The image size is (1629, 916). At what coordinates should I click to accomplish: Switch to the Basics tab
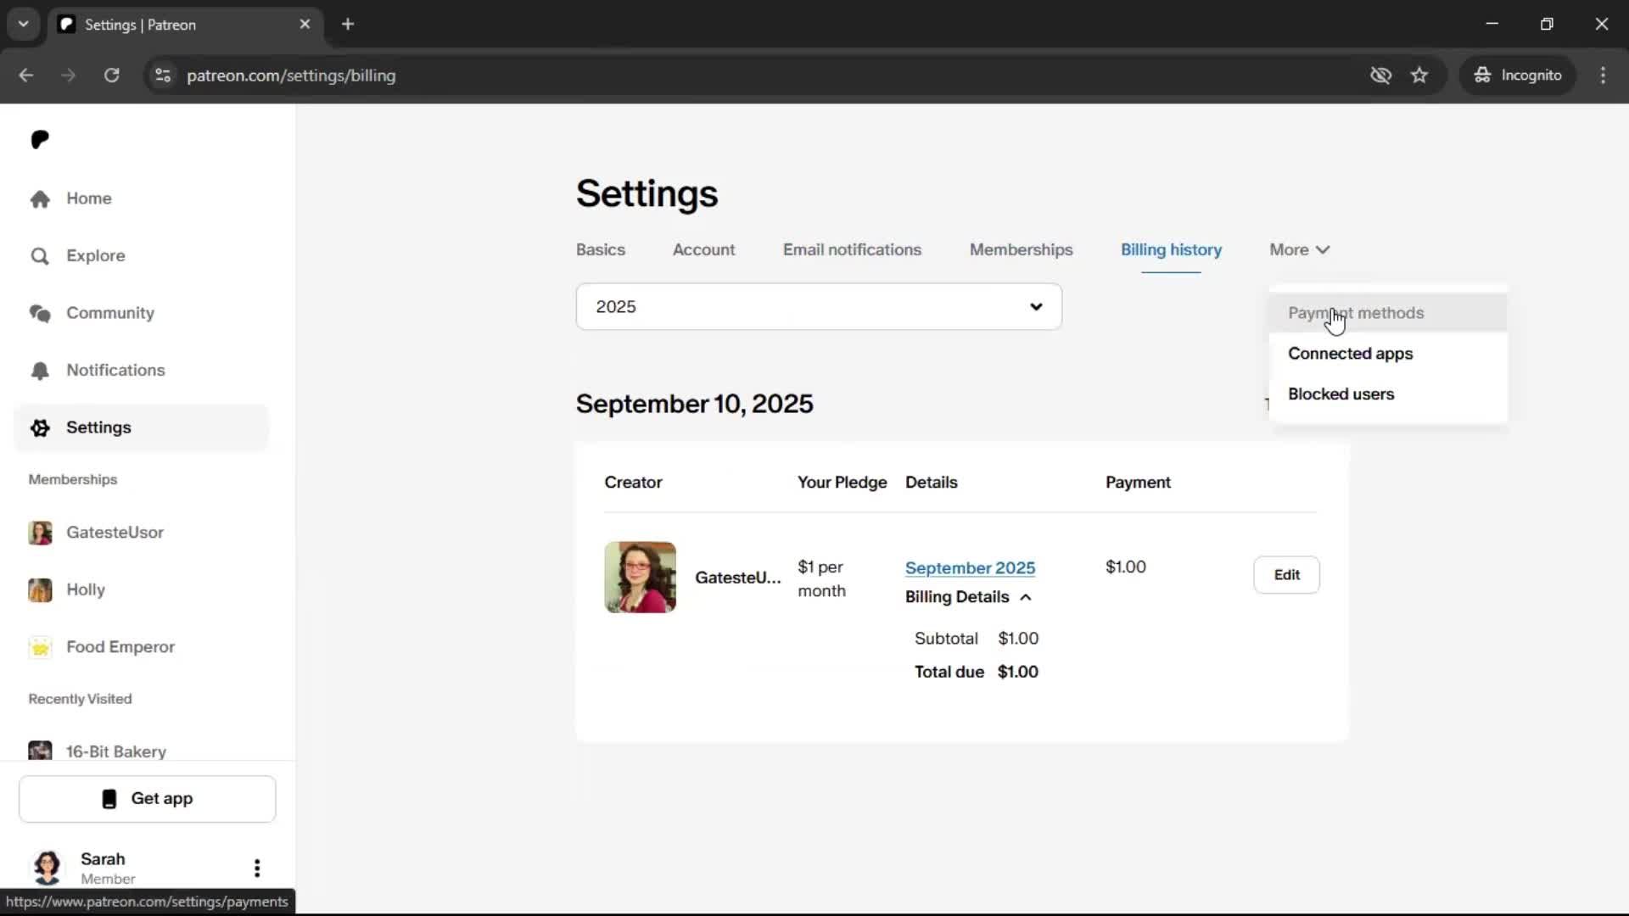coord(601,250)
